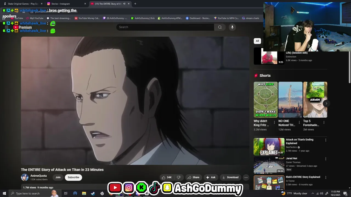351x197 pixels.
Task: Open Task View in the taskbar
Action: click(x=66, y=193)
